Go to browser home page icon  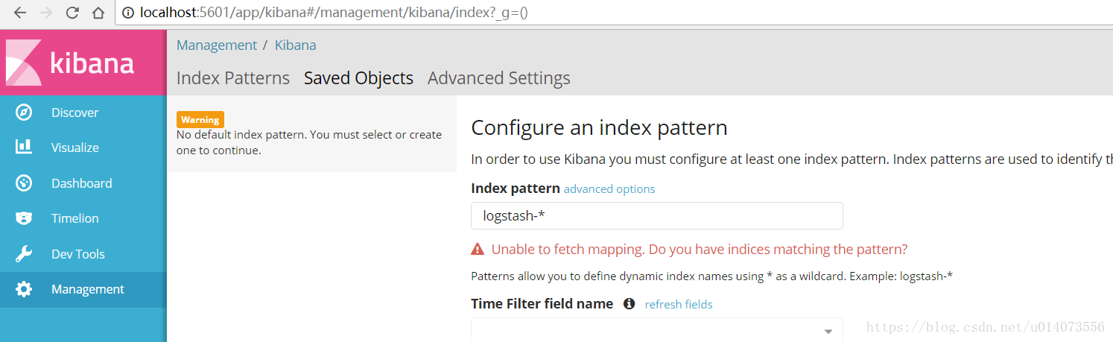(98, 13)
